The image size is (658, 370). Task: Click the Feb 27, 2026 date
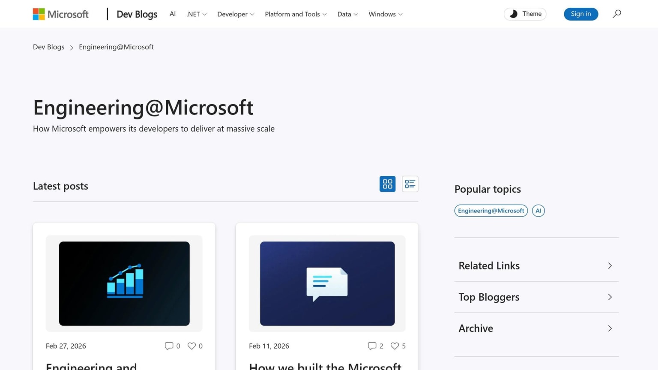(66, 346)
